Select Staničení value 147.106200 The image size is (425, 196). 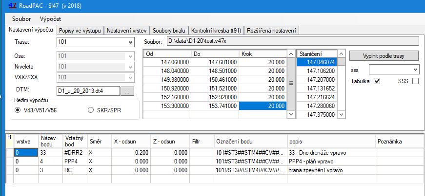pos(317,71)
